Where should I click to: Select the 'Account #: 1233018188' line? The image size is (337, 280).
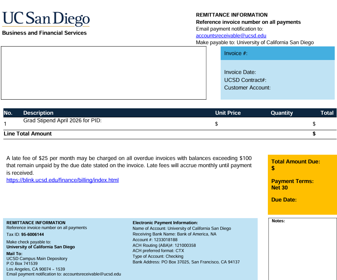coord(155,240)
